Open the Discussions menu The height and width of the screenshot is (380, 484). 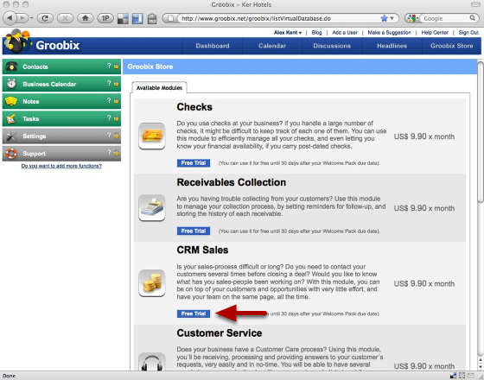click(332, 46)
